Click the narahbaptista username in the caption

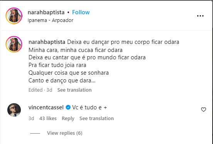pyautogui.click(x=47, y=42)
